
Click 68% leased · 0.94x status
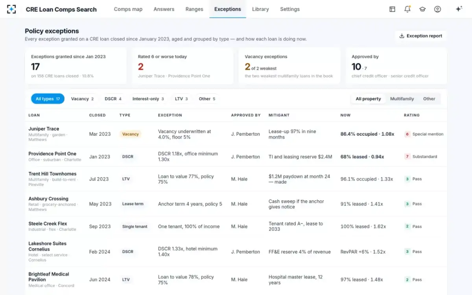pos(362,157)
